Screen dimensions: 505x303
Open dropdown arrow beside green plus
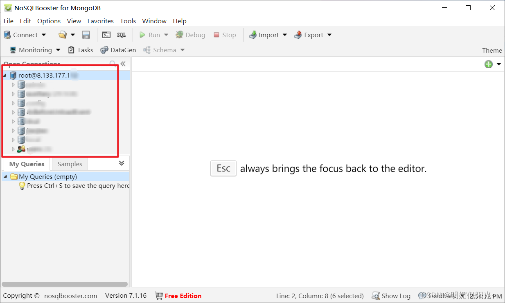point(499,64)
